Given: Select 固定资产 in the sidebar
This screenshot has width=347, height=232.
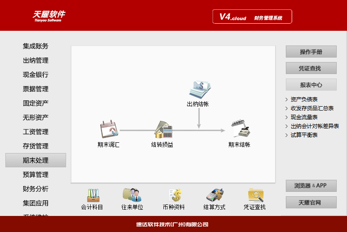Looking at the screenshot, I should click(x=36, y=103).
